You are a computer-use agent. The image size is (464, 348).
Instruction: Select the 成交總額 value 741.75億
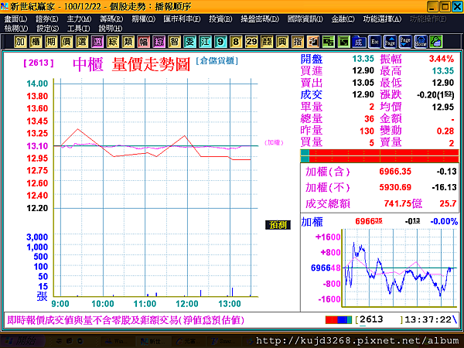[403, 203]
